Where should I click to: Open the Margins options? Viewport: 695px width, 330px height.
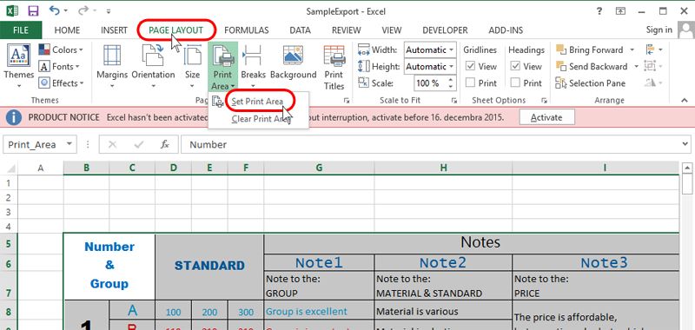[x=112, y=55]
